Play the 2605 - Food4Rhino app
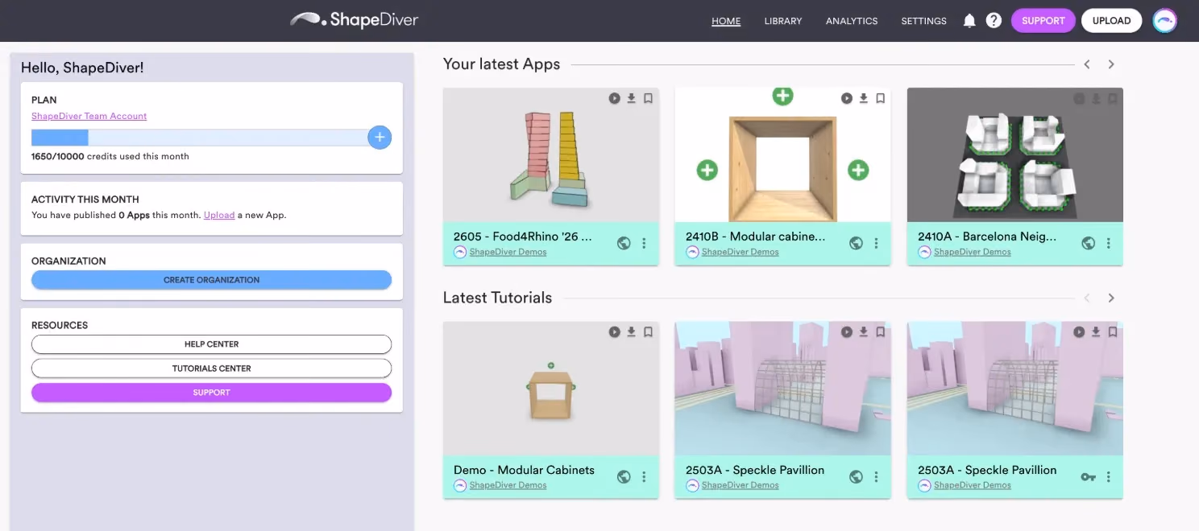This screenshot has width=1199, height=531. coord(615,98)
